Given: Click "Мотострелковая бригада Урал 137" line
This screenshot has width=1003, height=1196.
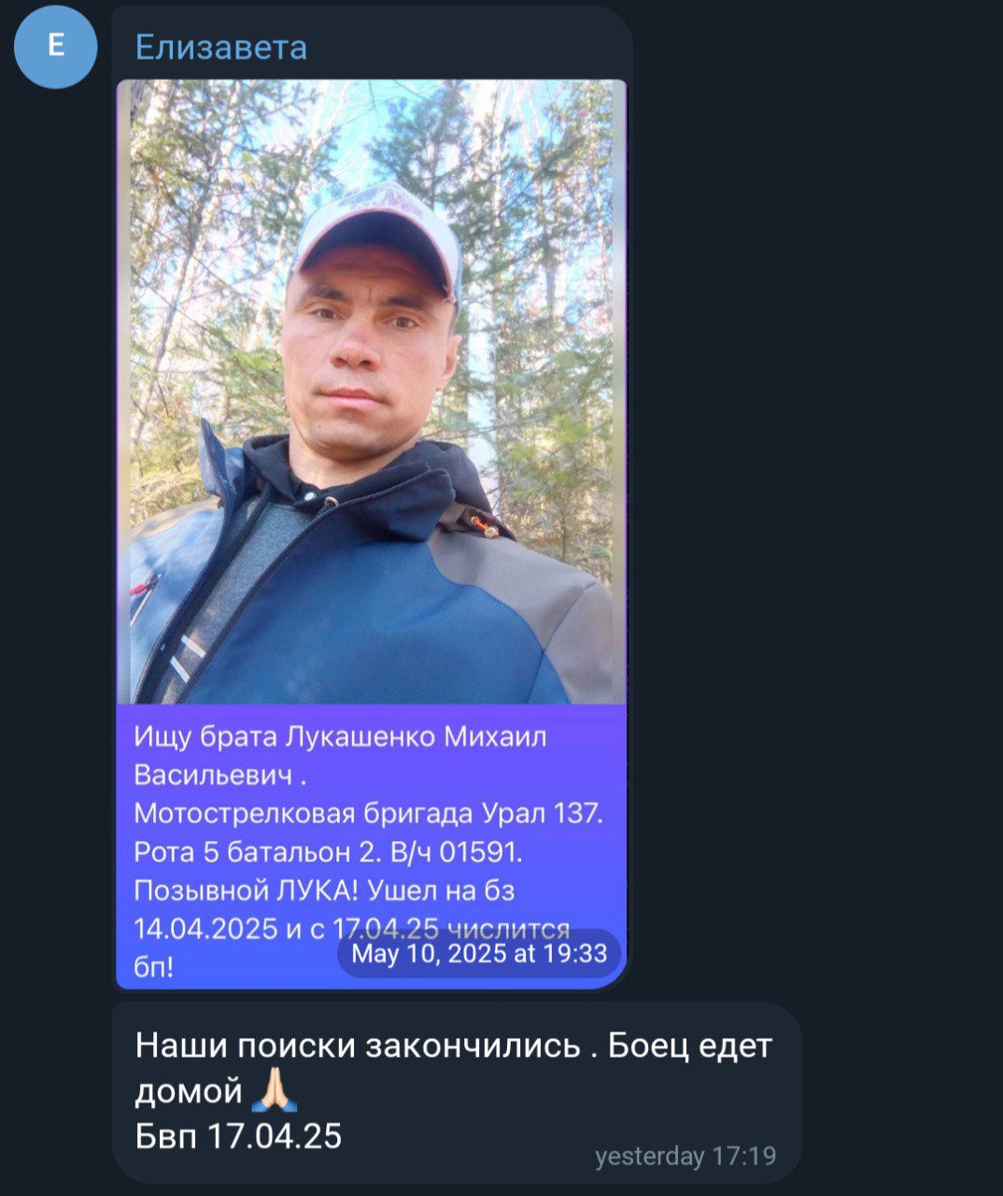Looking at the screenshot, I should coord(367,814).
